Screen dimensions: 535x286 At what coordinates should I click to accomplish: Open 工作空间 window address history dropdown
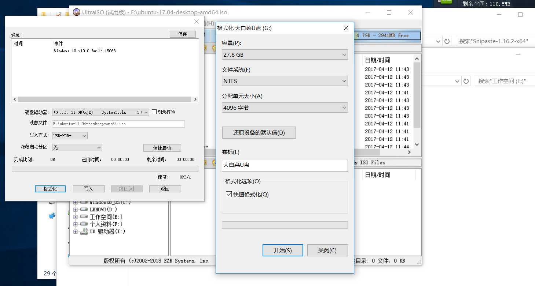point(457,81)
